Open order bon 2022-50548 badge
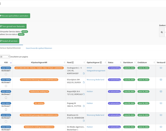This screenshot has height=131, width=166. tap(6, 91)
